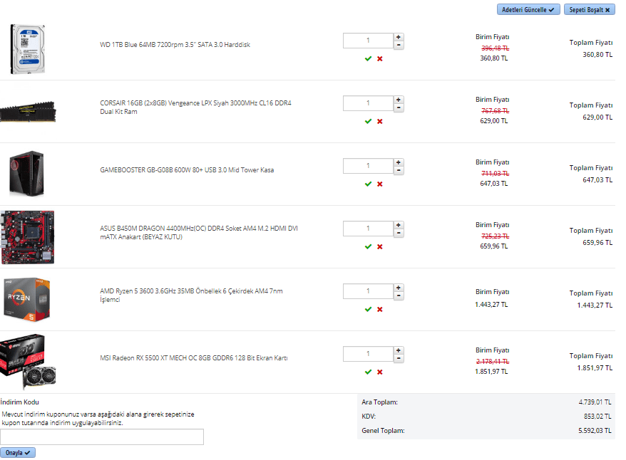Decrease MSI Radeon quantity with minus button

tap(399, 359)
